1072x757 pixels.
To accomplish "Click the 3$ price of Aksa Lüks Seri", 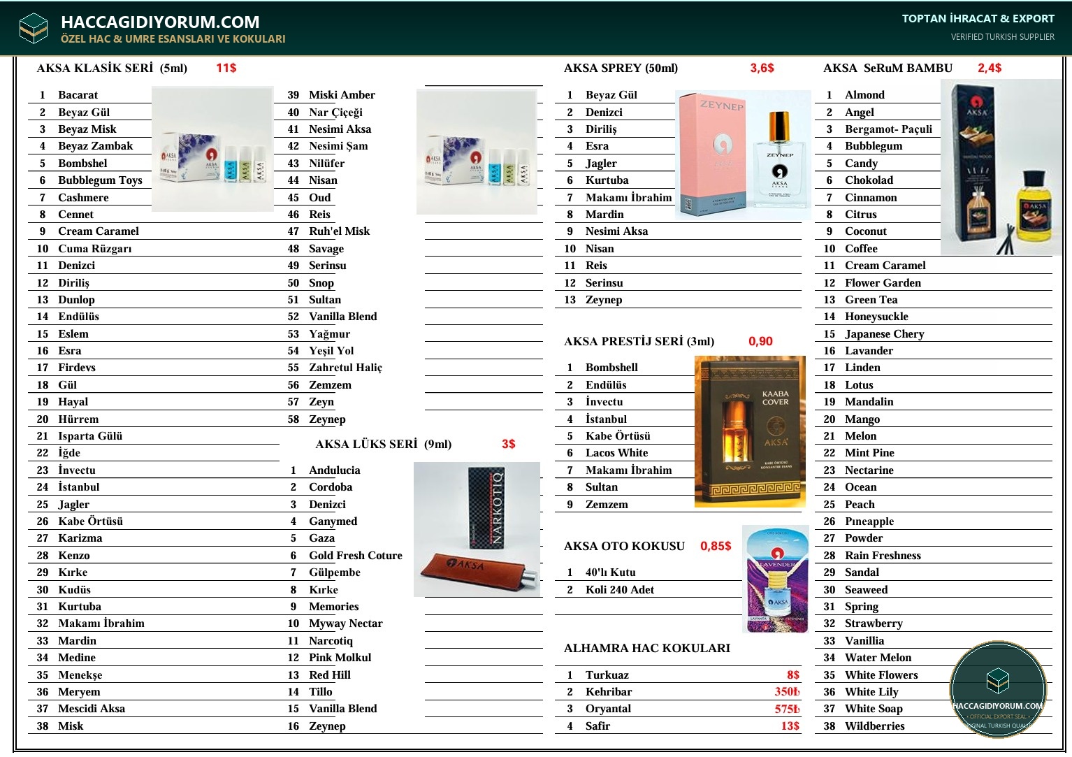I will click(x=508, y=444).
